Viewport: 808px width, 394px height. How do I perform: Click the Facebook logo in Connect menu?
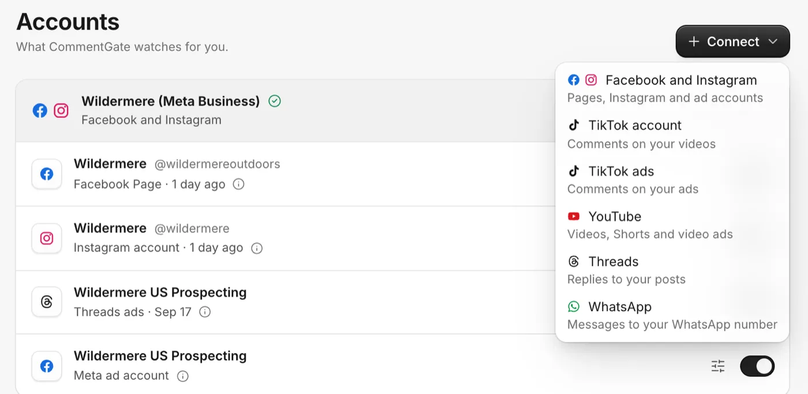coord(574,80)
